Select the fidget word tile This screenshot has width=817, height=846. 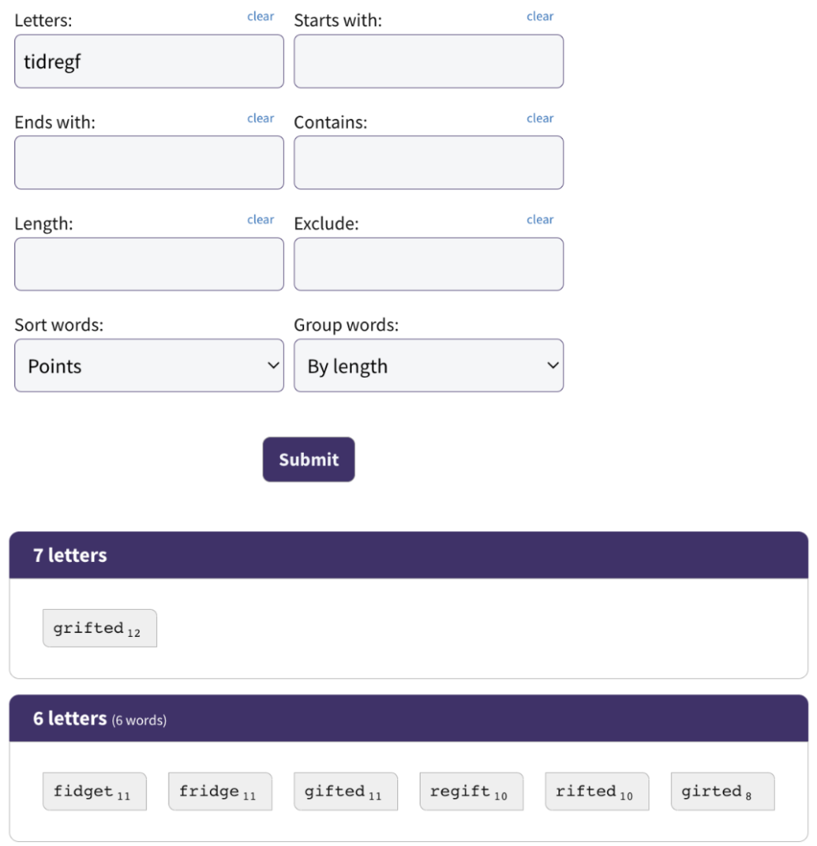tap(95, 791)
